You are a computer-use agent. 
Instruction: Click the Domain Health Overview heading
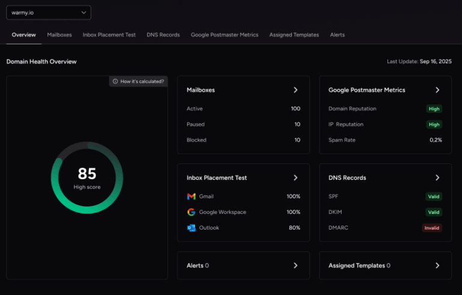click(x=42, y=61)
